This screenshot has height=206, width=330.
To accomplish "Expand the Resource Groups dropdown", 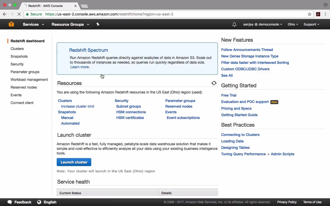I will 70,24.
